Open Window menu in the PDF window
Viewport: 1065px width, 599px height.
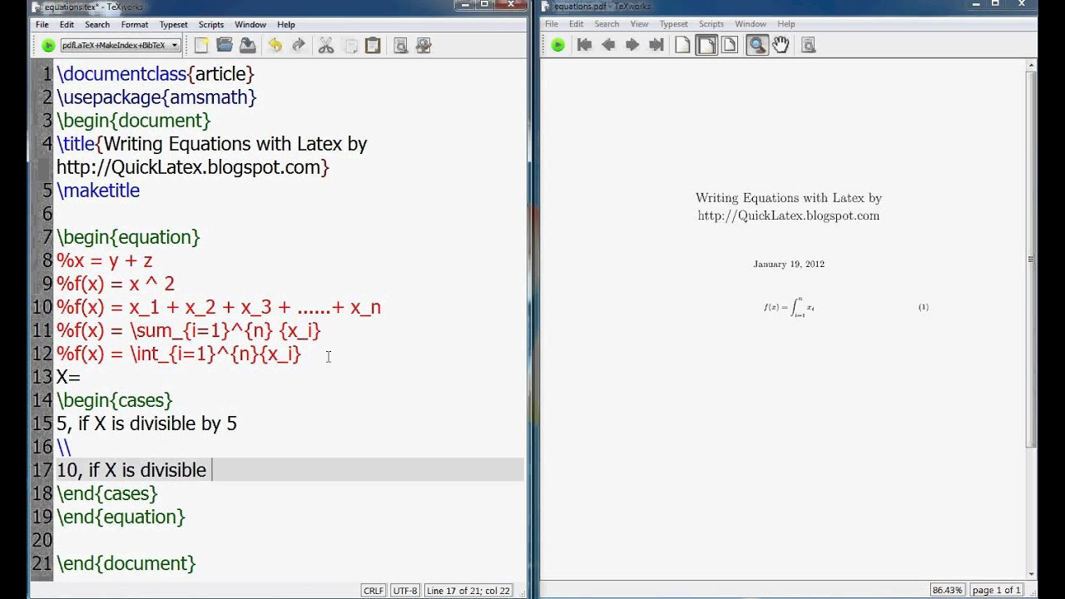coord(750,24)
